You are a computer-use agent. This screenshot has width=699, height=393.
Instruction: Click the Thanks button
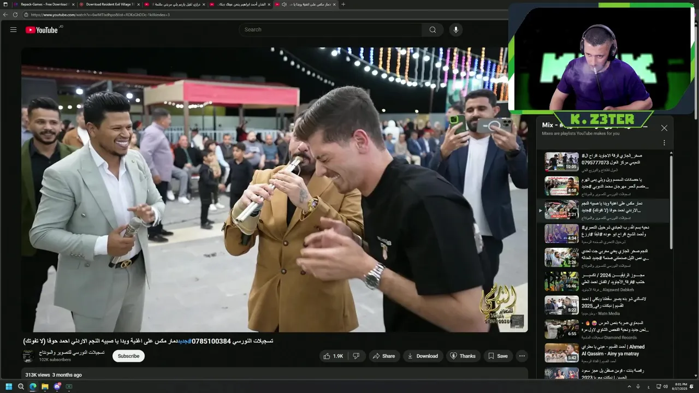[462, 356]
